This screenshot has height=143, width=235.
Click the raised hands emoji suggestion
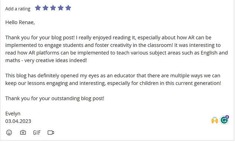[x=215, y=120]
